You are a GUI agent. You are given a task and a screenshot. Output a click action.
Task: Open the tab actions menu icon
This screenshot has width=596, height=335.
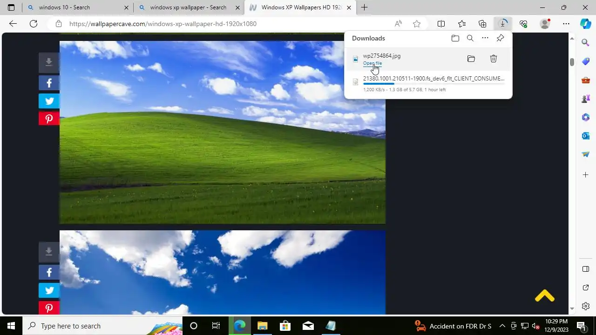[11, 7]
